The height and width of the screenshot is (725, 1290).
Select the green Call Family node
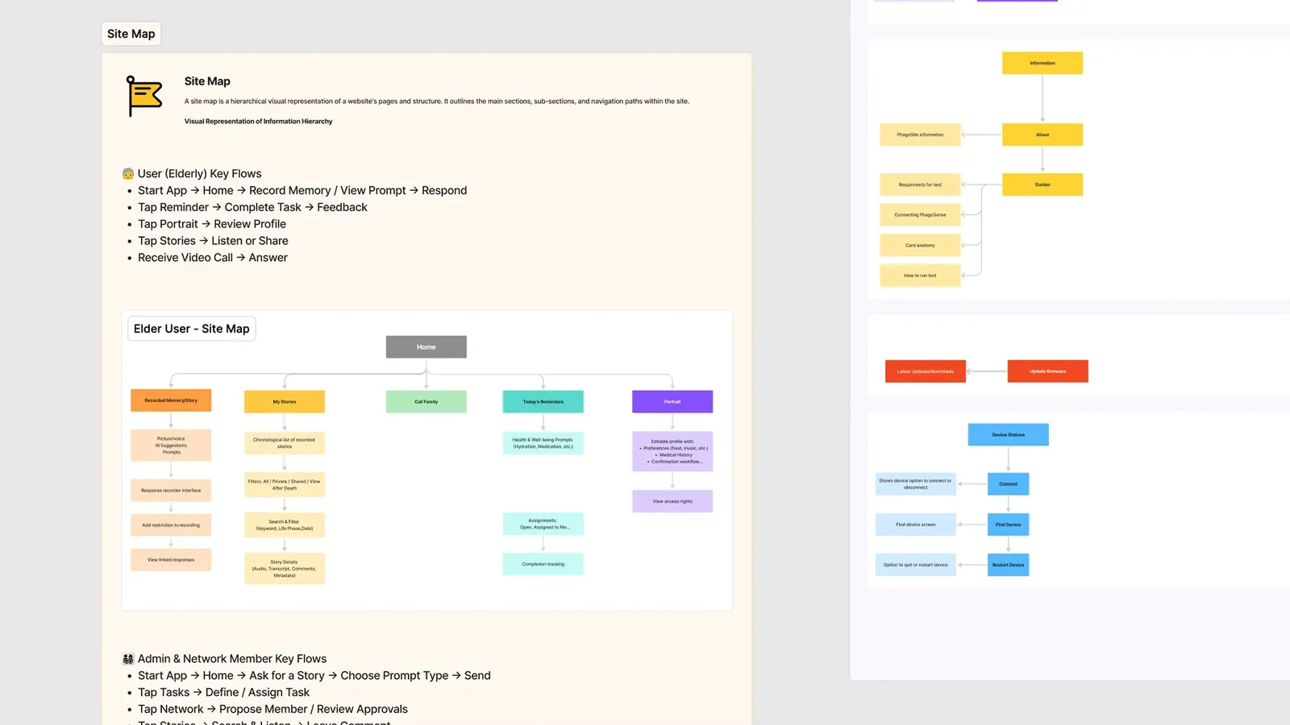tap(427, 401)
